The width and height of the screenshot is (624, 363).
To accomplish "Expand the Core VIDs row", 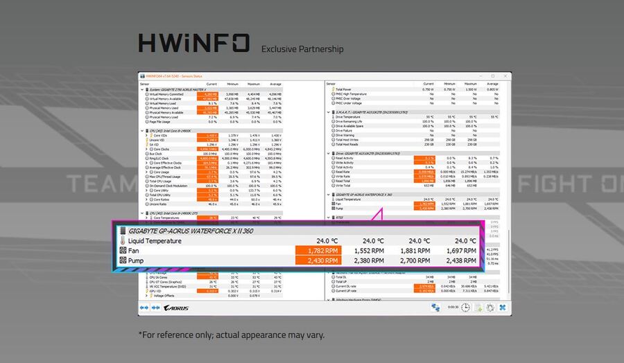I will coord(146,136).
